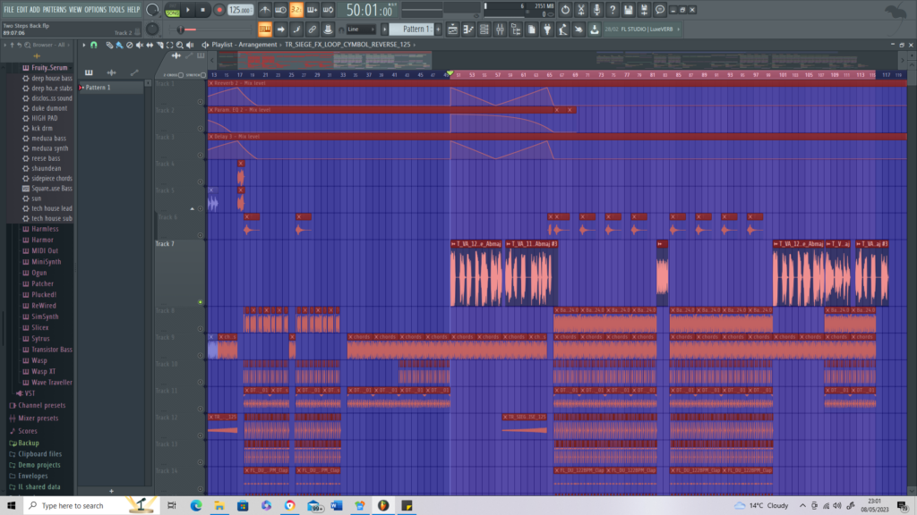Click the render export floppy icon

(x=644, y=10)
